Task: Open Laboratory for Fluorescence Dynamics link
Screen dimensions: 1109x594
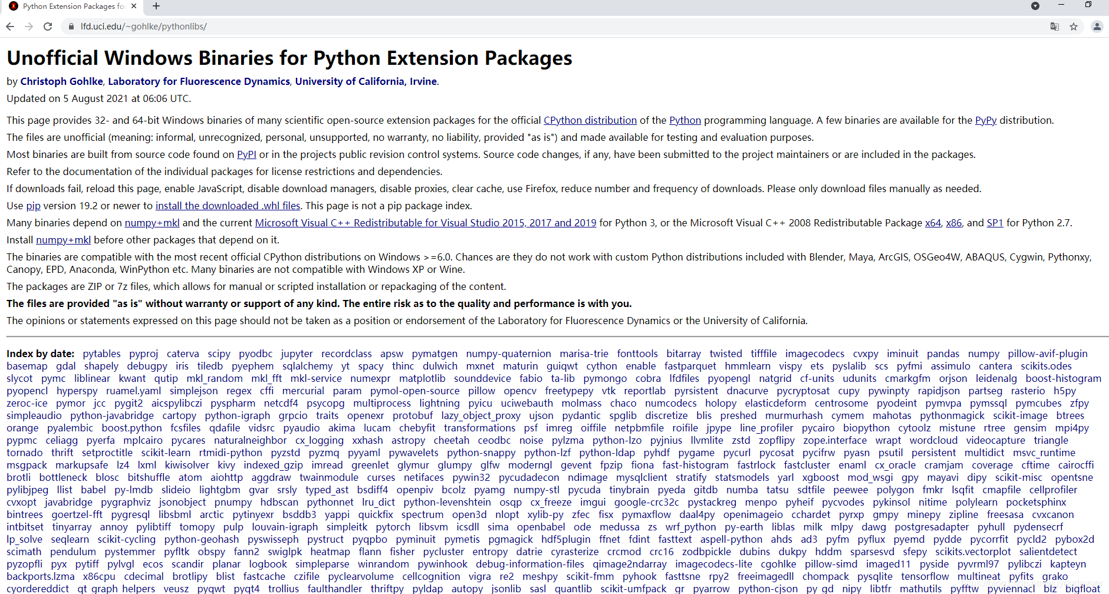Action: [199, 81]
